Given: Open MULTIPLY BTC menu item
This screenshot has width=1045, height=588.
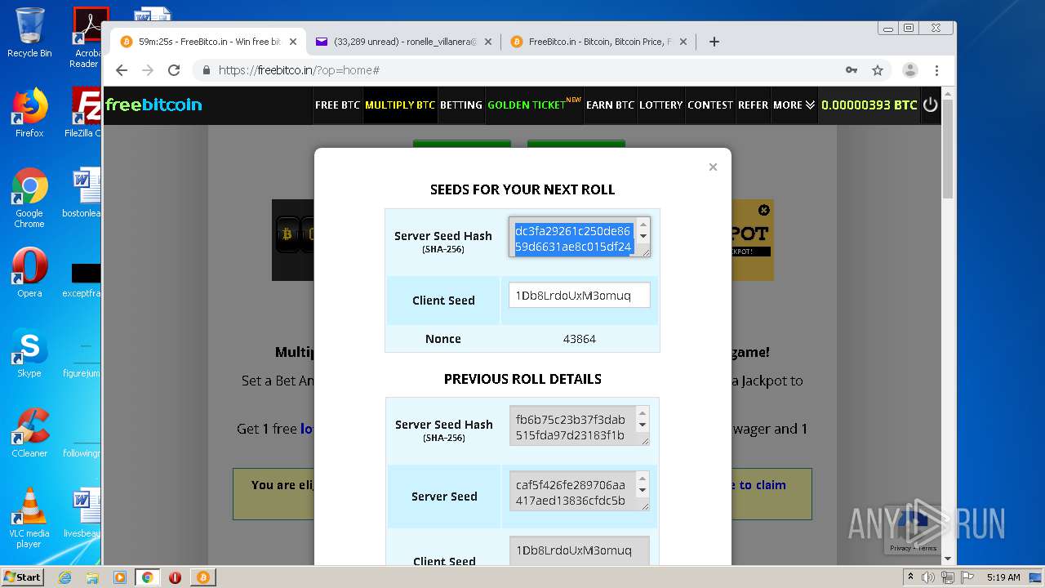Looking at the screenshot, I should [400, 105].
